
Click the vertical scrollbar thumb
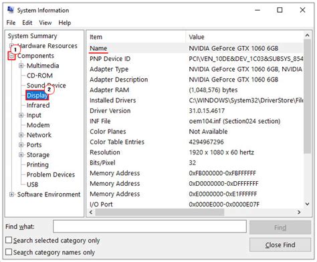307,96
